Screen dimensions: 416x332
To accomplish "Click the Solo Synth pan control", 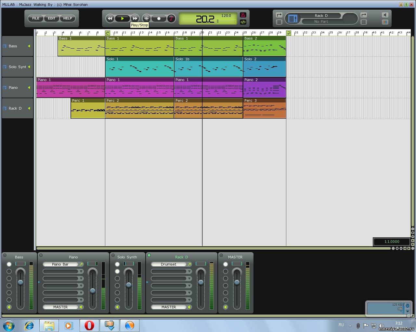I will tap(129, 264).
